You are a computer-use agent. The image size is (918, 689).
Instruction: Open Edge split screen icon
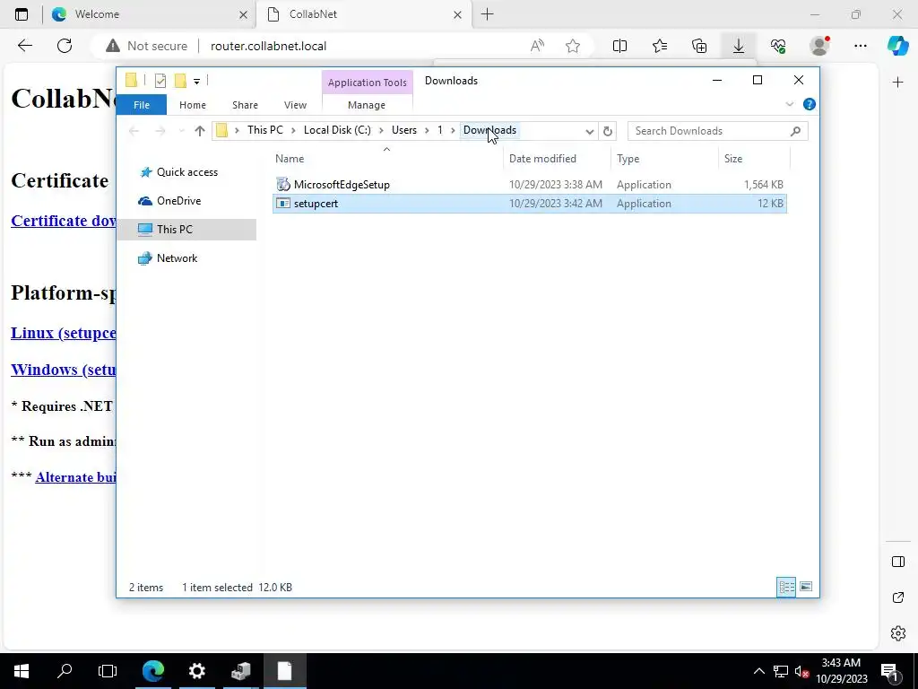619,46
